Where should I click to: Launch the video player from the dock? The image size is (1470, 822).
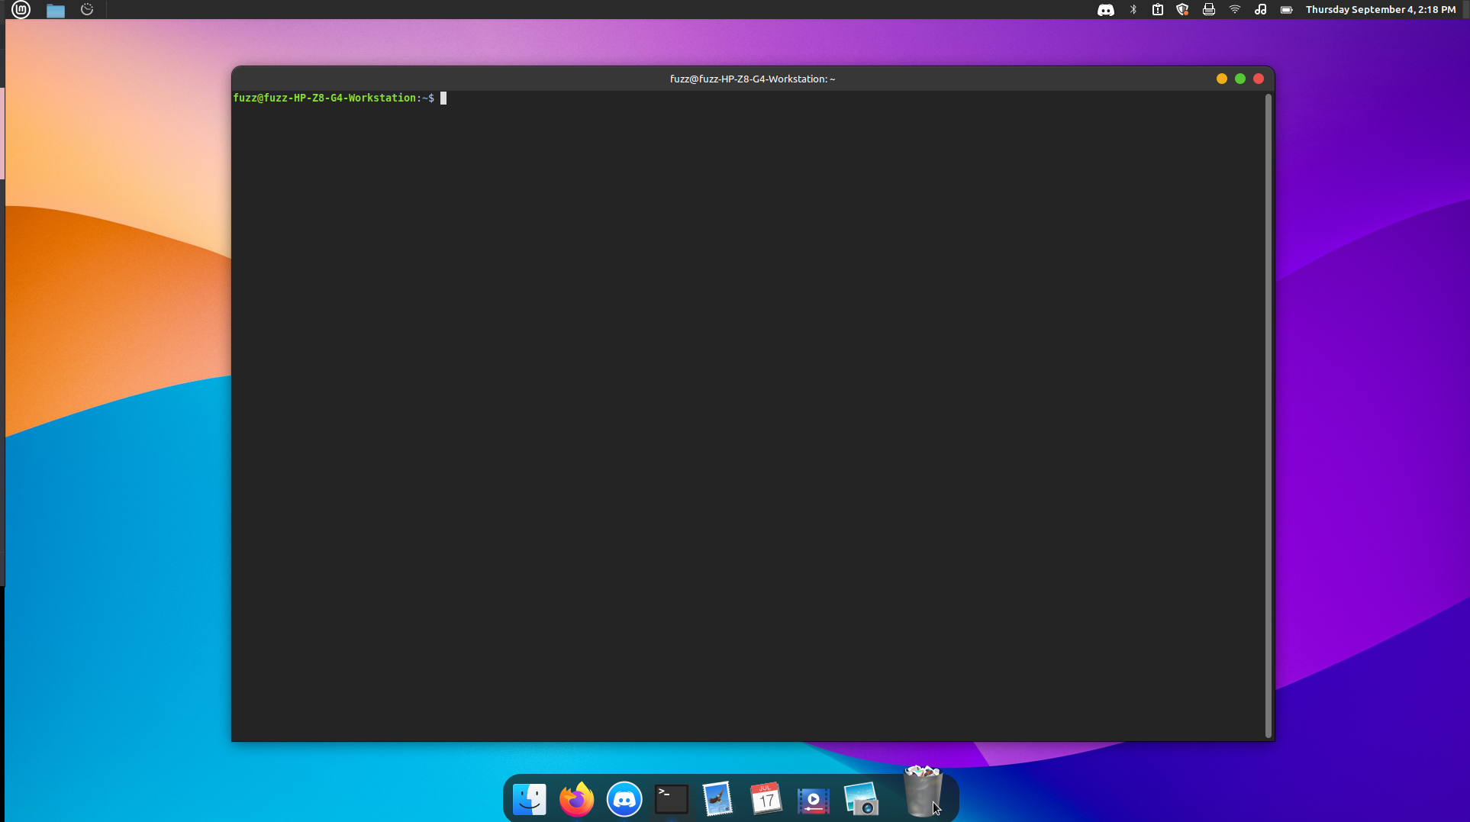(814, 800)
